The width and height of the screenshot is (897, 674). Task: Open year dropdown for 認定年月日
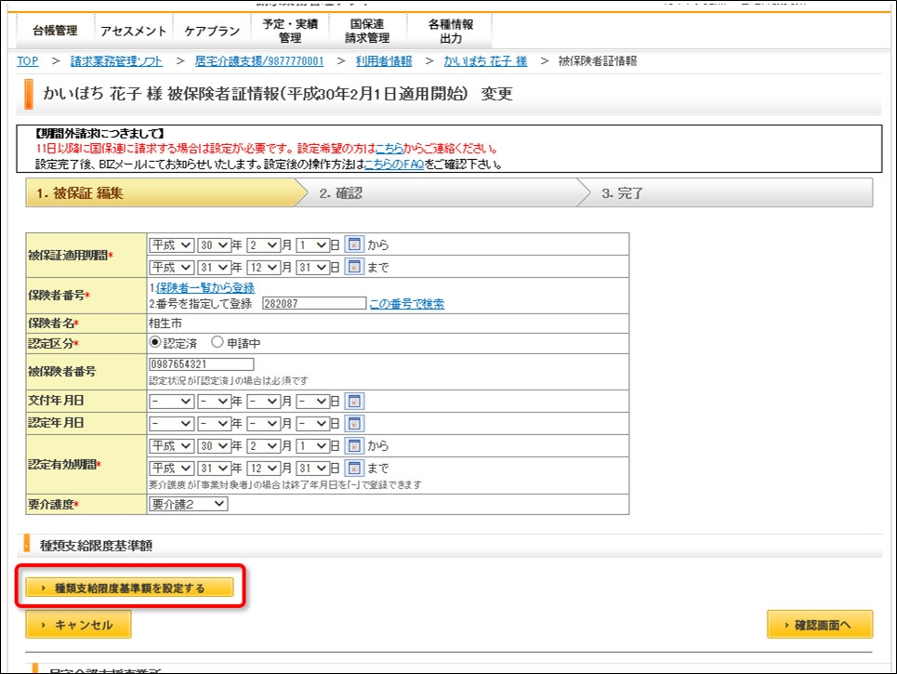pos(215,423)
